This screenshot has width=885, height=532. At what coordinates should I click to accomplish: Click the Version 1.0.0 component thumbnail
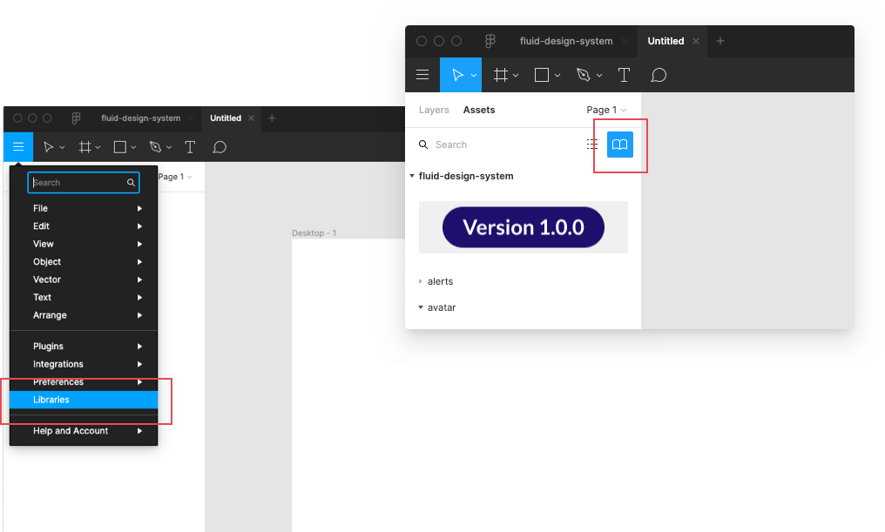pos(523,227)
